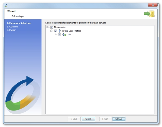
Task: Click the disabled Back button
Action: pos(74,119)
